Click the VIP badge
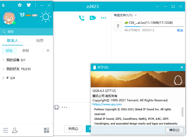The height and width of the screenshot is (137, 187). click(x=35, y=15)
